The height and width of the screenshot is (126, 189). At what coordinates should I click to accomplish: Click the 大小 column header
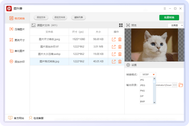[x=98, y=32]
